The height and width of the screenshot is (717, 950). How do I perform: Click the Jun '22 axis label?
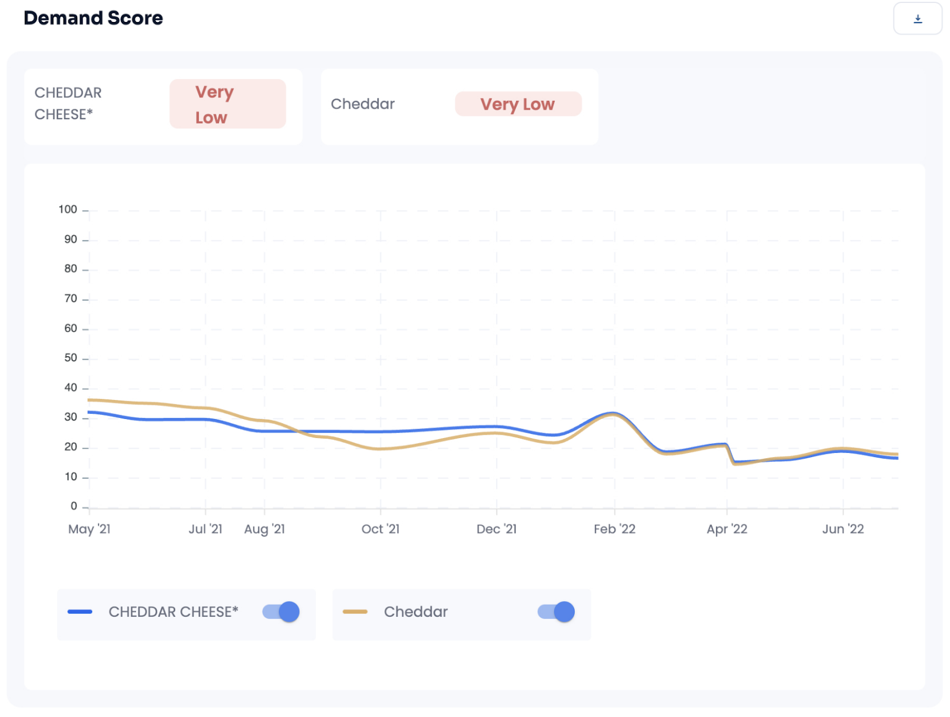tap(843, 529)
